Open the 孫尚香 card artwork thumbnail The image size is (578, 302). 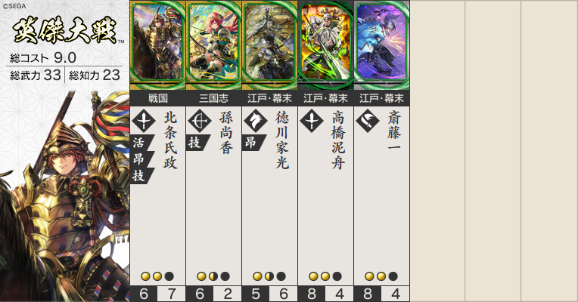coord(214,45)
